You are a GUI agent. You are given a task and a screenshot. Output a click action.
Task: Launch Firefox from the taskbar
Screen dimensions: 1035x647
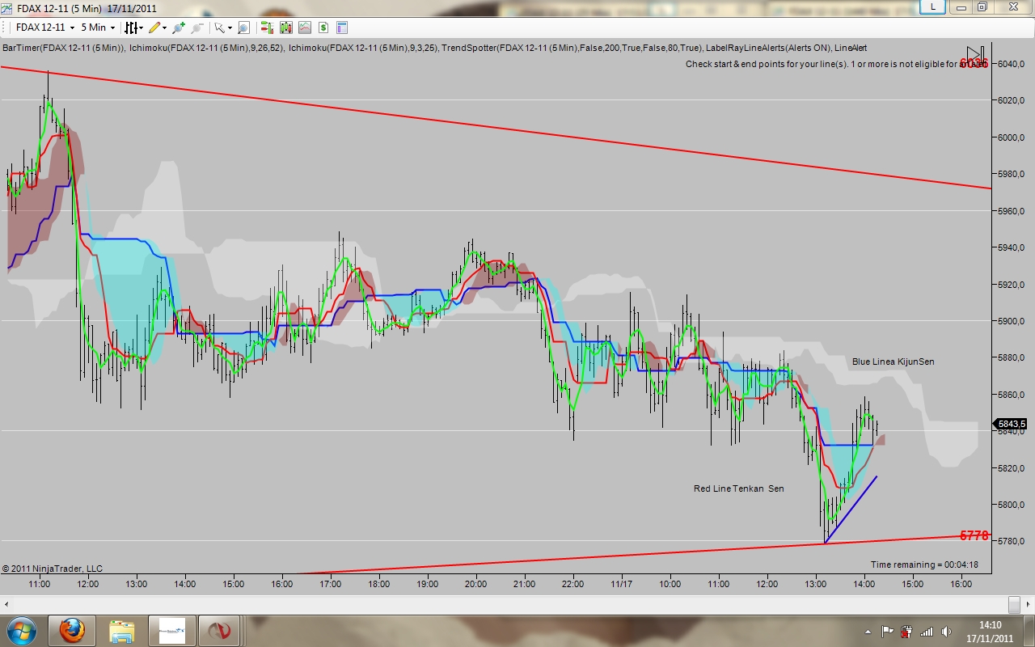(72, 631)
